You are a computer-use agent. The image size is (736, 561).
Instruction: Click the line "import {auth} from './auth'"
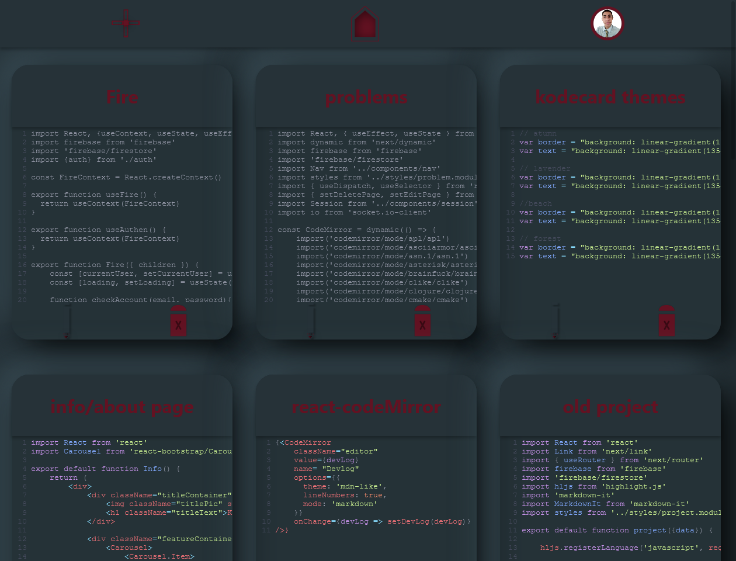[94, 160]
